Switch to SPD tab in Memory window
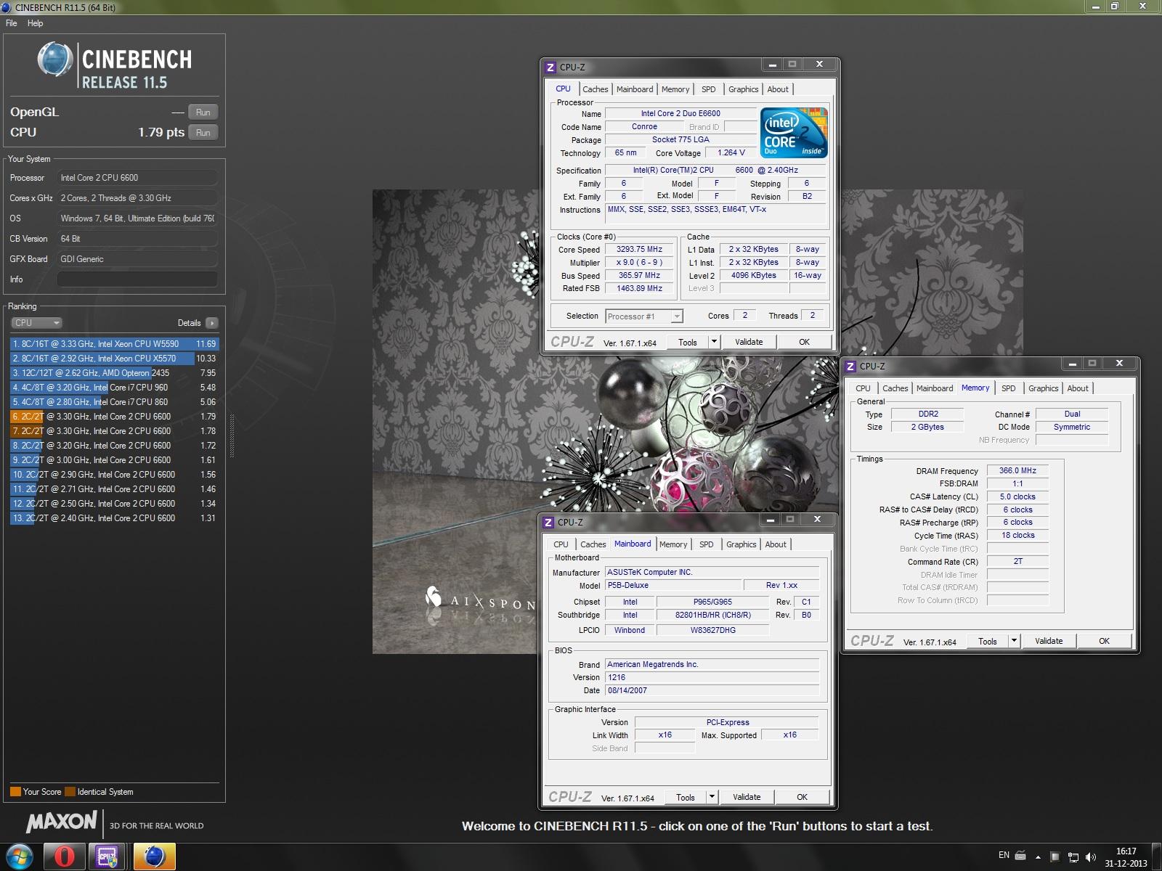Viewport: 1162px width, 871px height. [1009, 388]
